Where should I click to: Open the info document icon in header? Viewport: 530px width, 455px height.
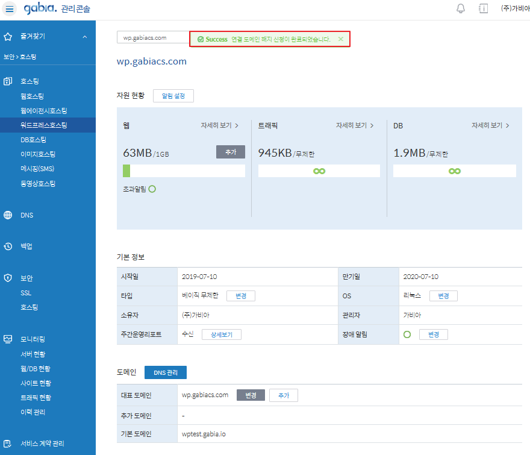coord(484,8)
